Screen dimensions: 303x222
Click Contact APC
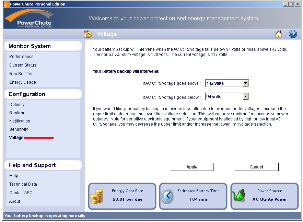point(21,192)
